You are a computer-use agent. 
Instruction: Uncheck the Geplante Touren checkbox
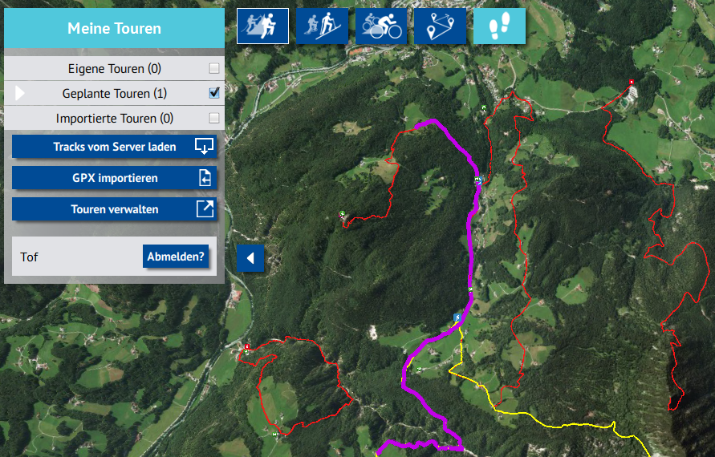pos(214,93)
